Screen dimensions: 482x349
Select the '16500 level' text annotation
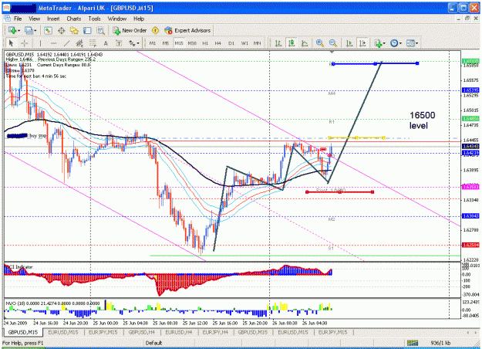pyautogui.click(x=422, y=120)
